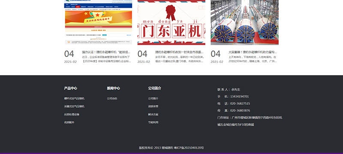This screenshot has height=154, width=343.
Task: Go to 后部处理设备 product page
Action: coord(72,114)
